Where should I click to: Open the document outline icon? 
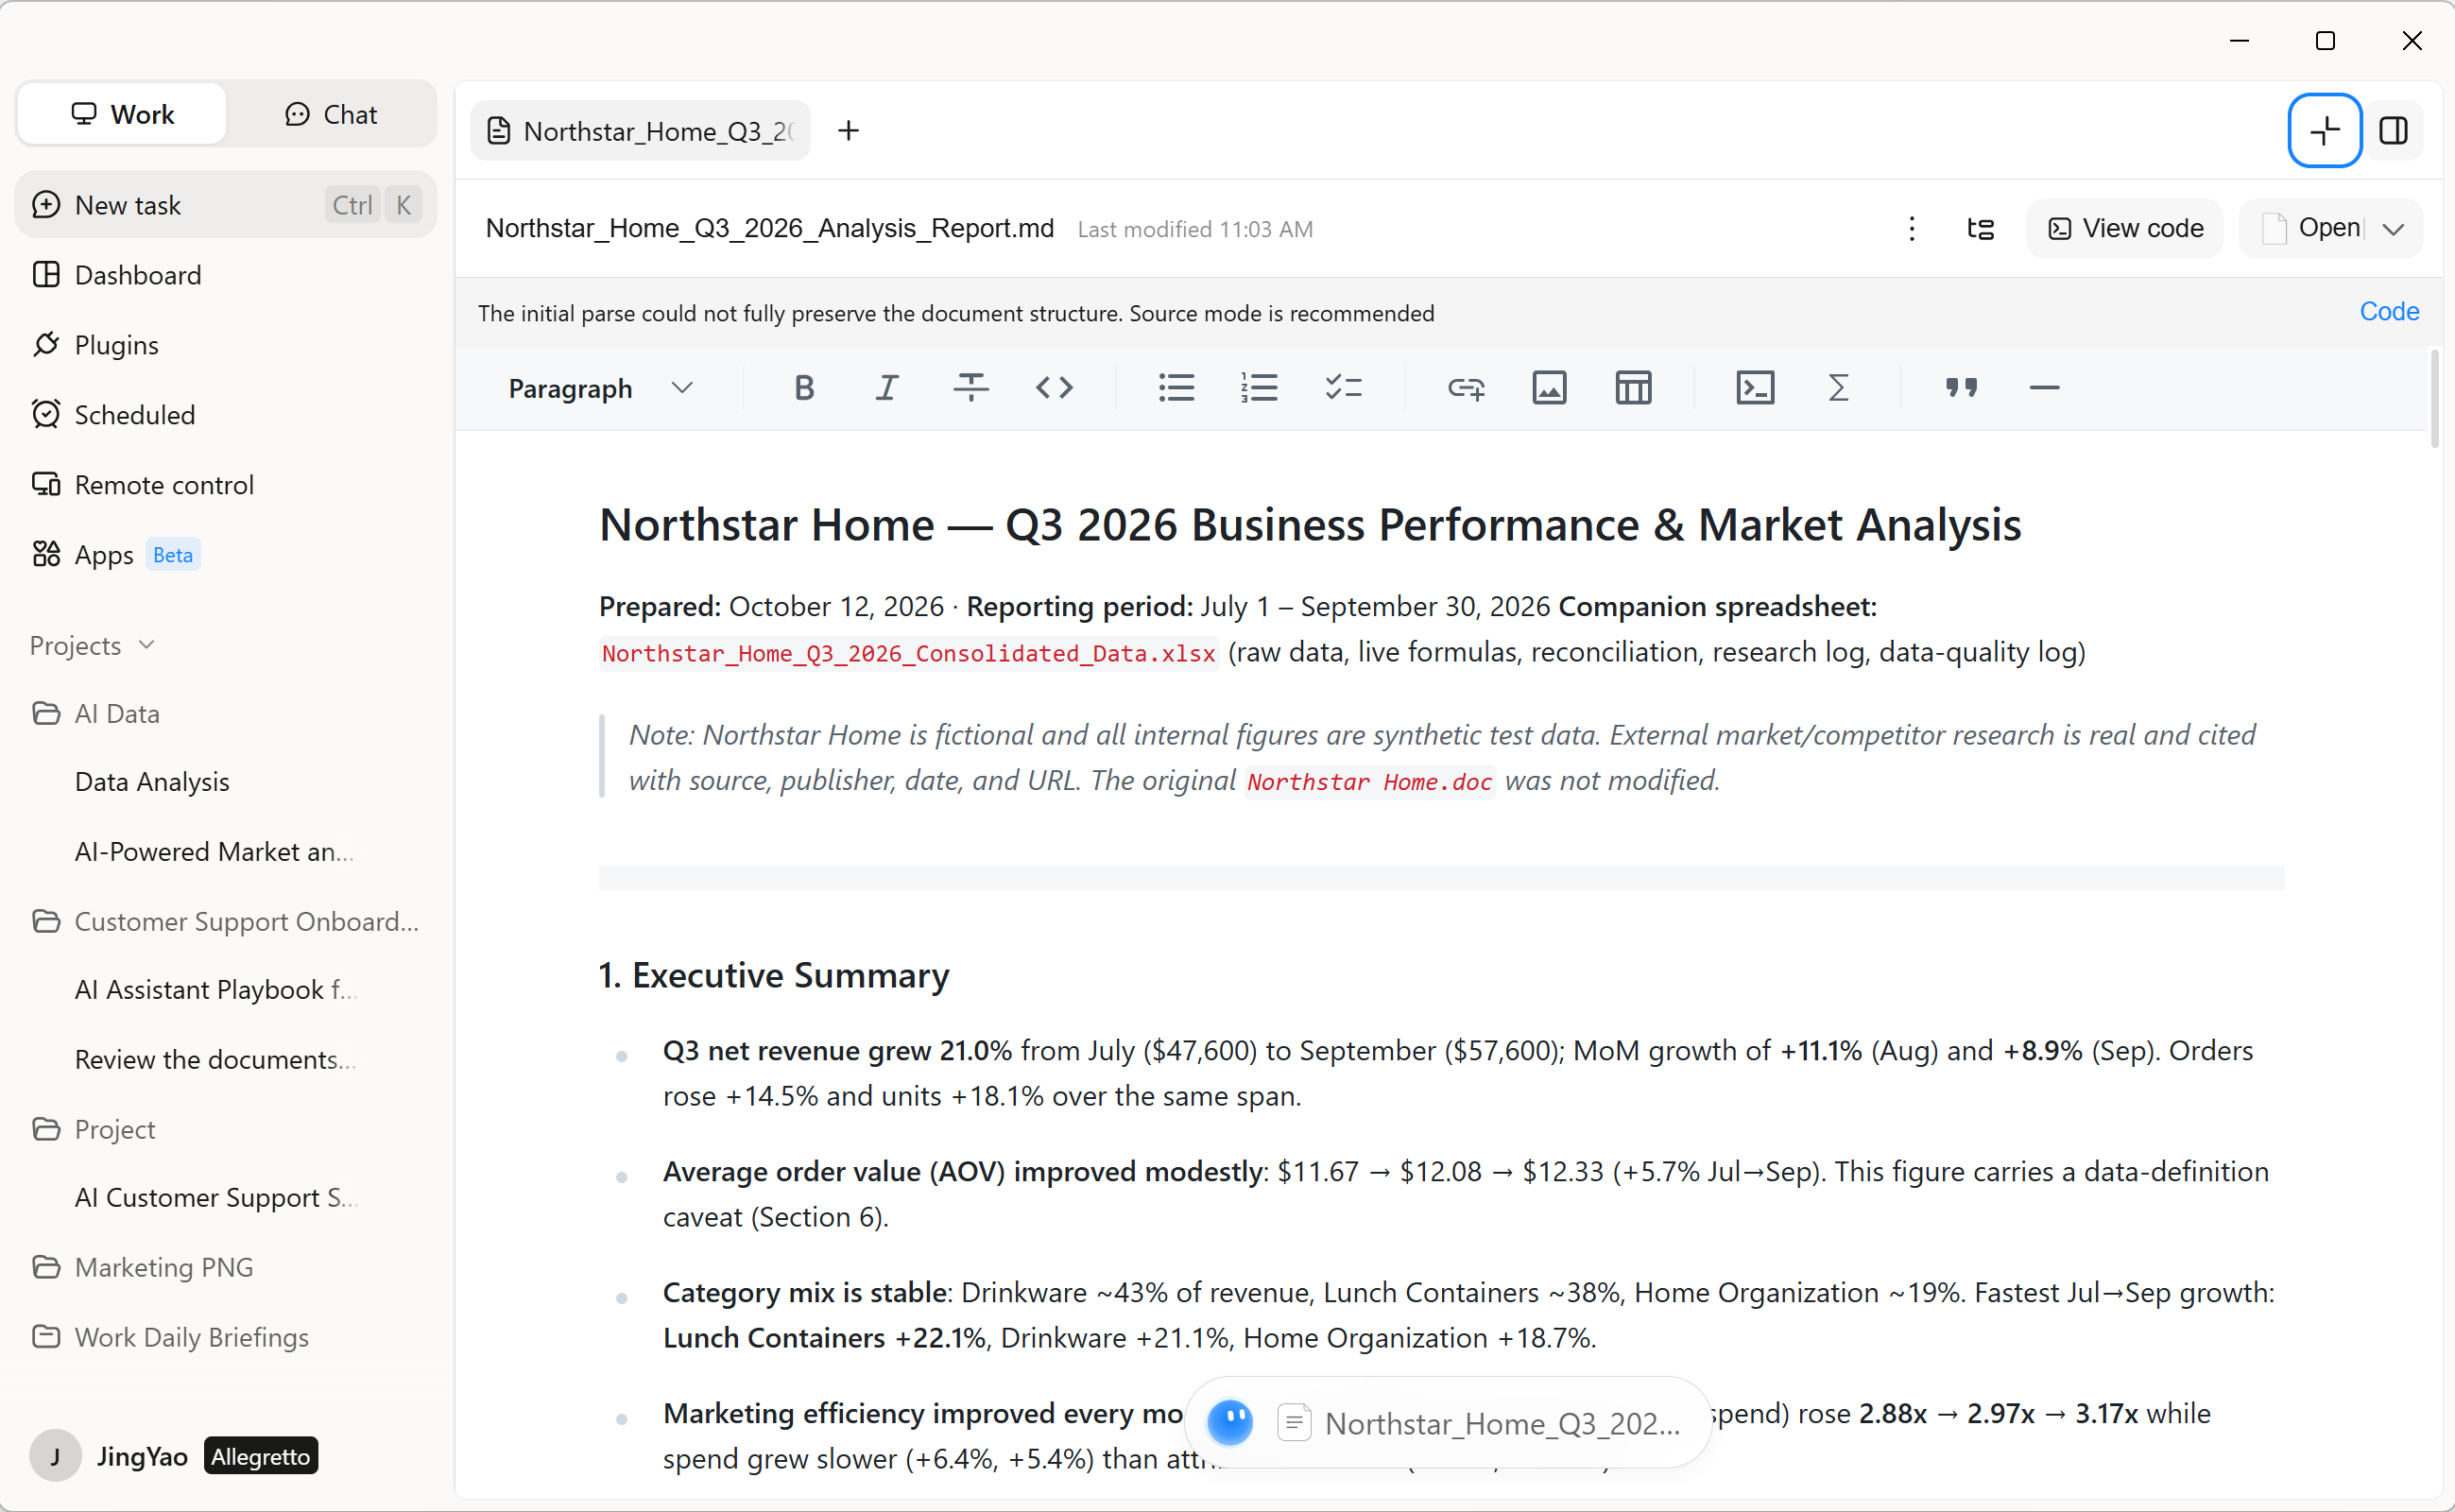tap(1980, 229)
